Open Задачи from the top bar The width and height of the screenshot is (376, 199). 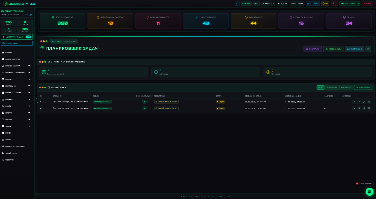tap(282, 4)
